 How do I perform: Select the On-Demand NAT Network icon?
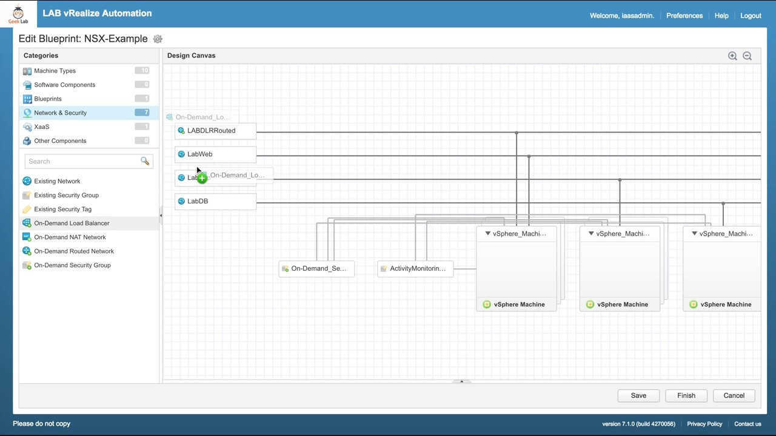click(x=27, y=237)
